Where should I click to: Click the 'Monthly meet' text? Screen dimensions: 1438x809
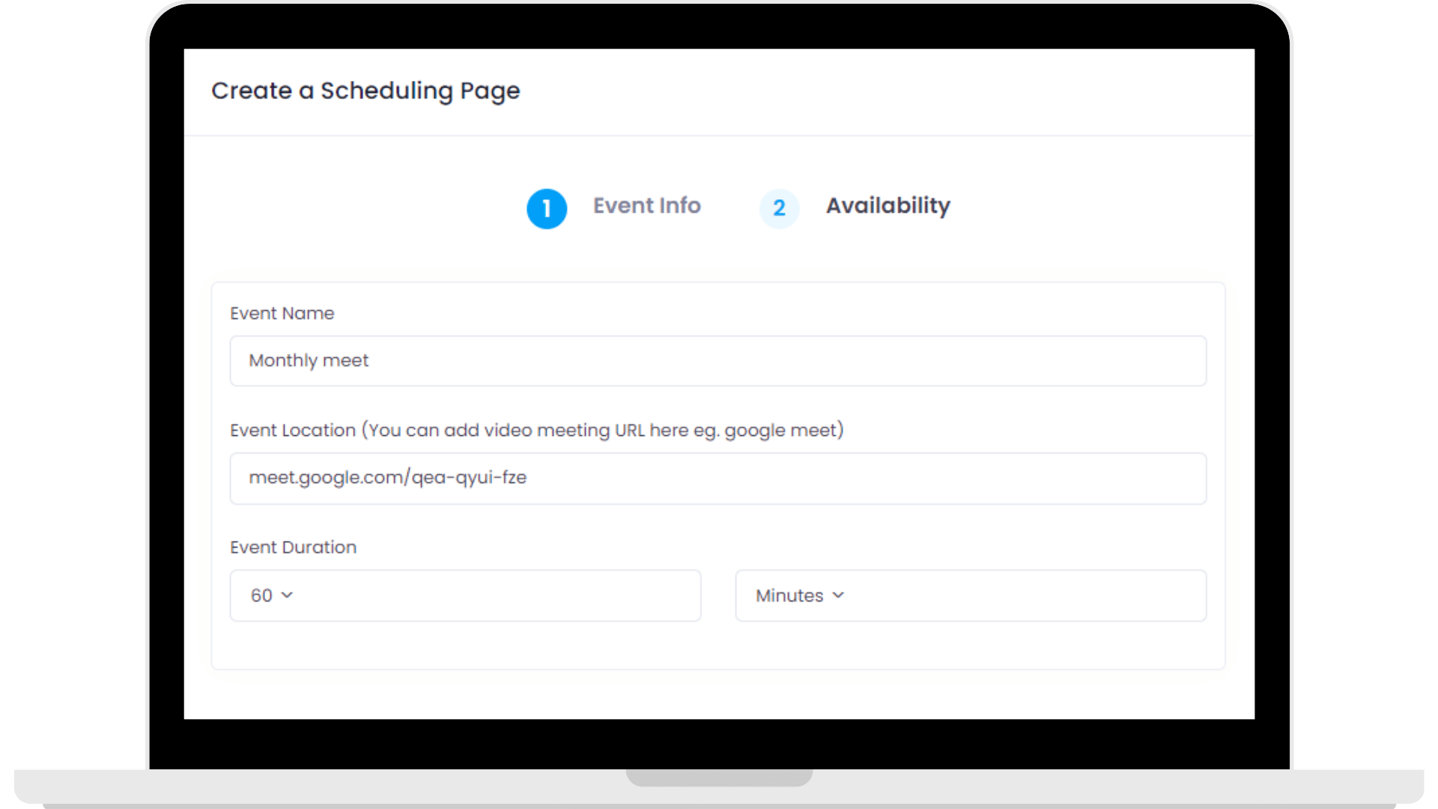click(x=309, y=361)
